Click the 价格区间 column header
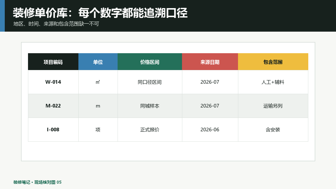 pyautogui.click(x=150, y=62)
